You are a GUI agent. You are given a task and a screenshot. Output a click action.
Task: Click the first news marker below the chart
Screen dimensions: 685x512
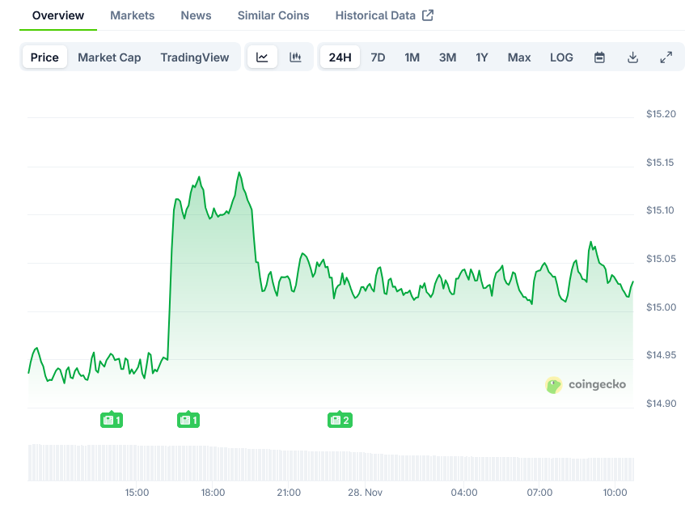coord(112,420)
